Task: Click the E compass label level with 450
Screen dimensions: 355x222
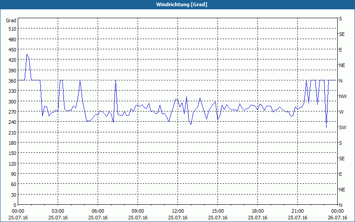Action: pos(340,50)
